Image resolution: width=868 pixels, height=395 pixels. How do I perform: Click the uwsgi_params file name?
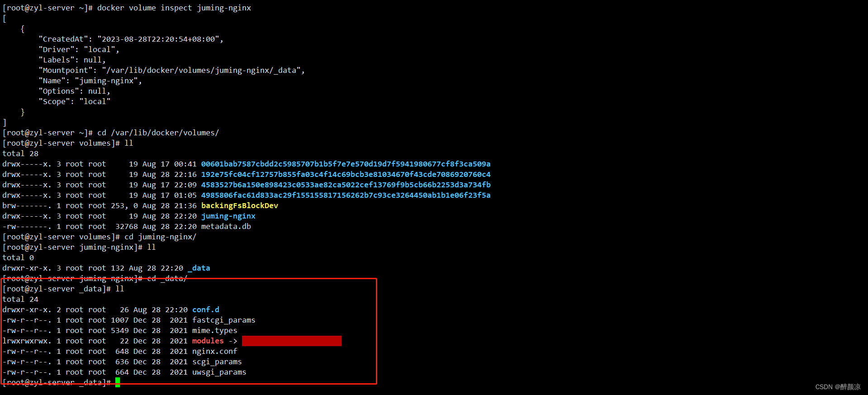click(x=219, y=372)
